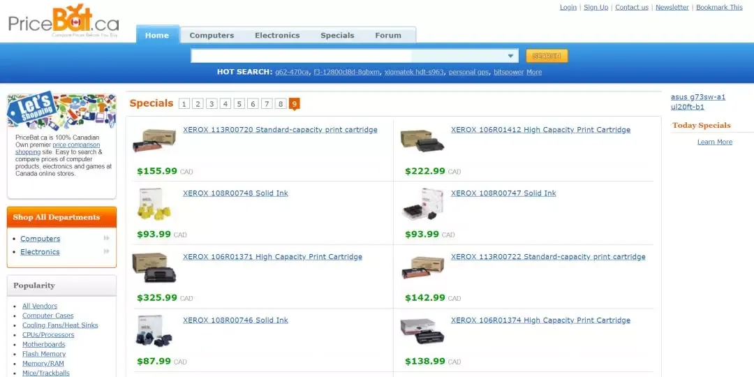The height and width of the screenshot is (377, 754).
Task: Search hot term f3-12800cl8d-8gbxm
Action: coord(347,72)
